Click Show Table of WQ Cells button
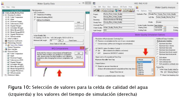180x99 pixels. (58, 44)
